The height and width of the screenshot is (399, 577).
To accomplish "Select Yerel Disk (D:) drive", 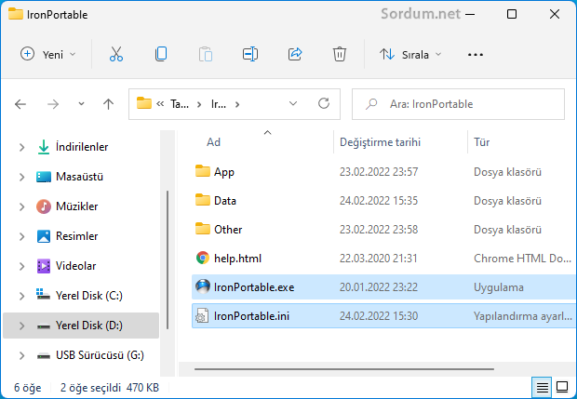I will [89, 326].
